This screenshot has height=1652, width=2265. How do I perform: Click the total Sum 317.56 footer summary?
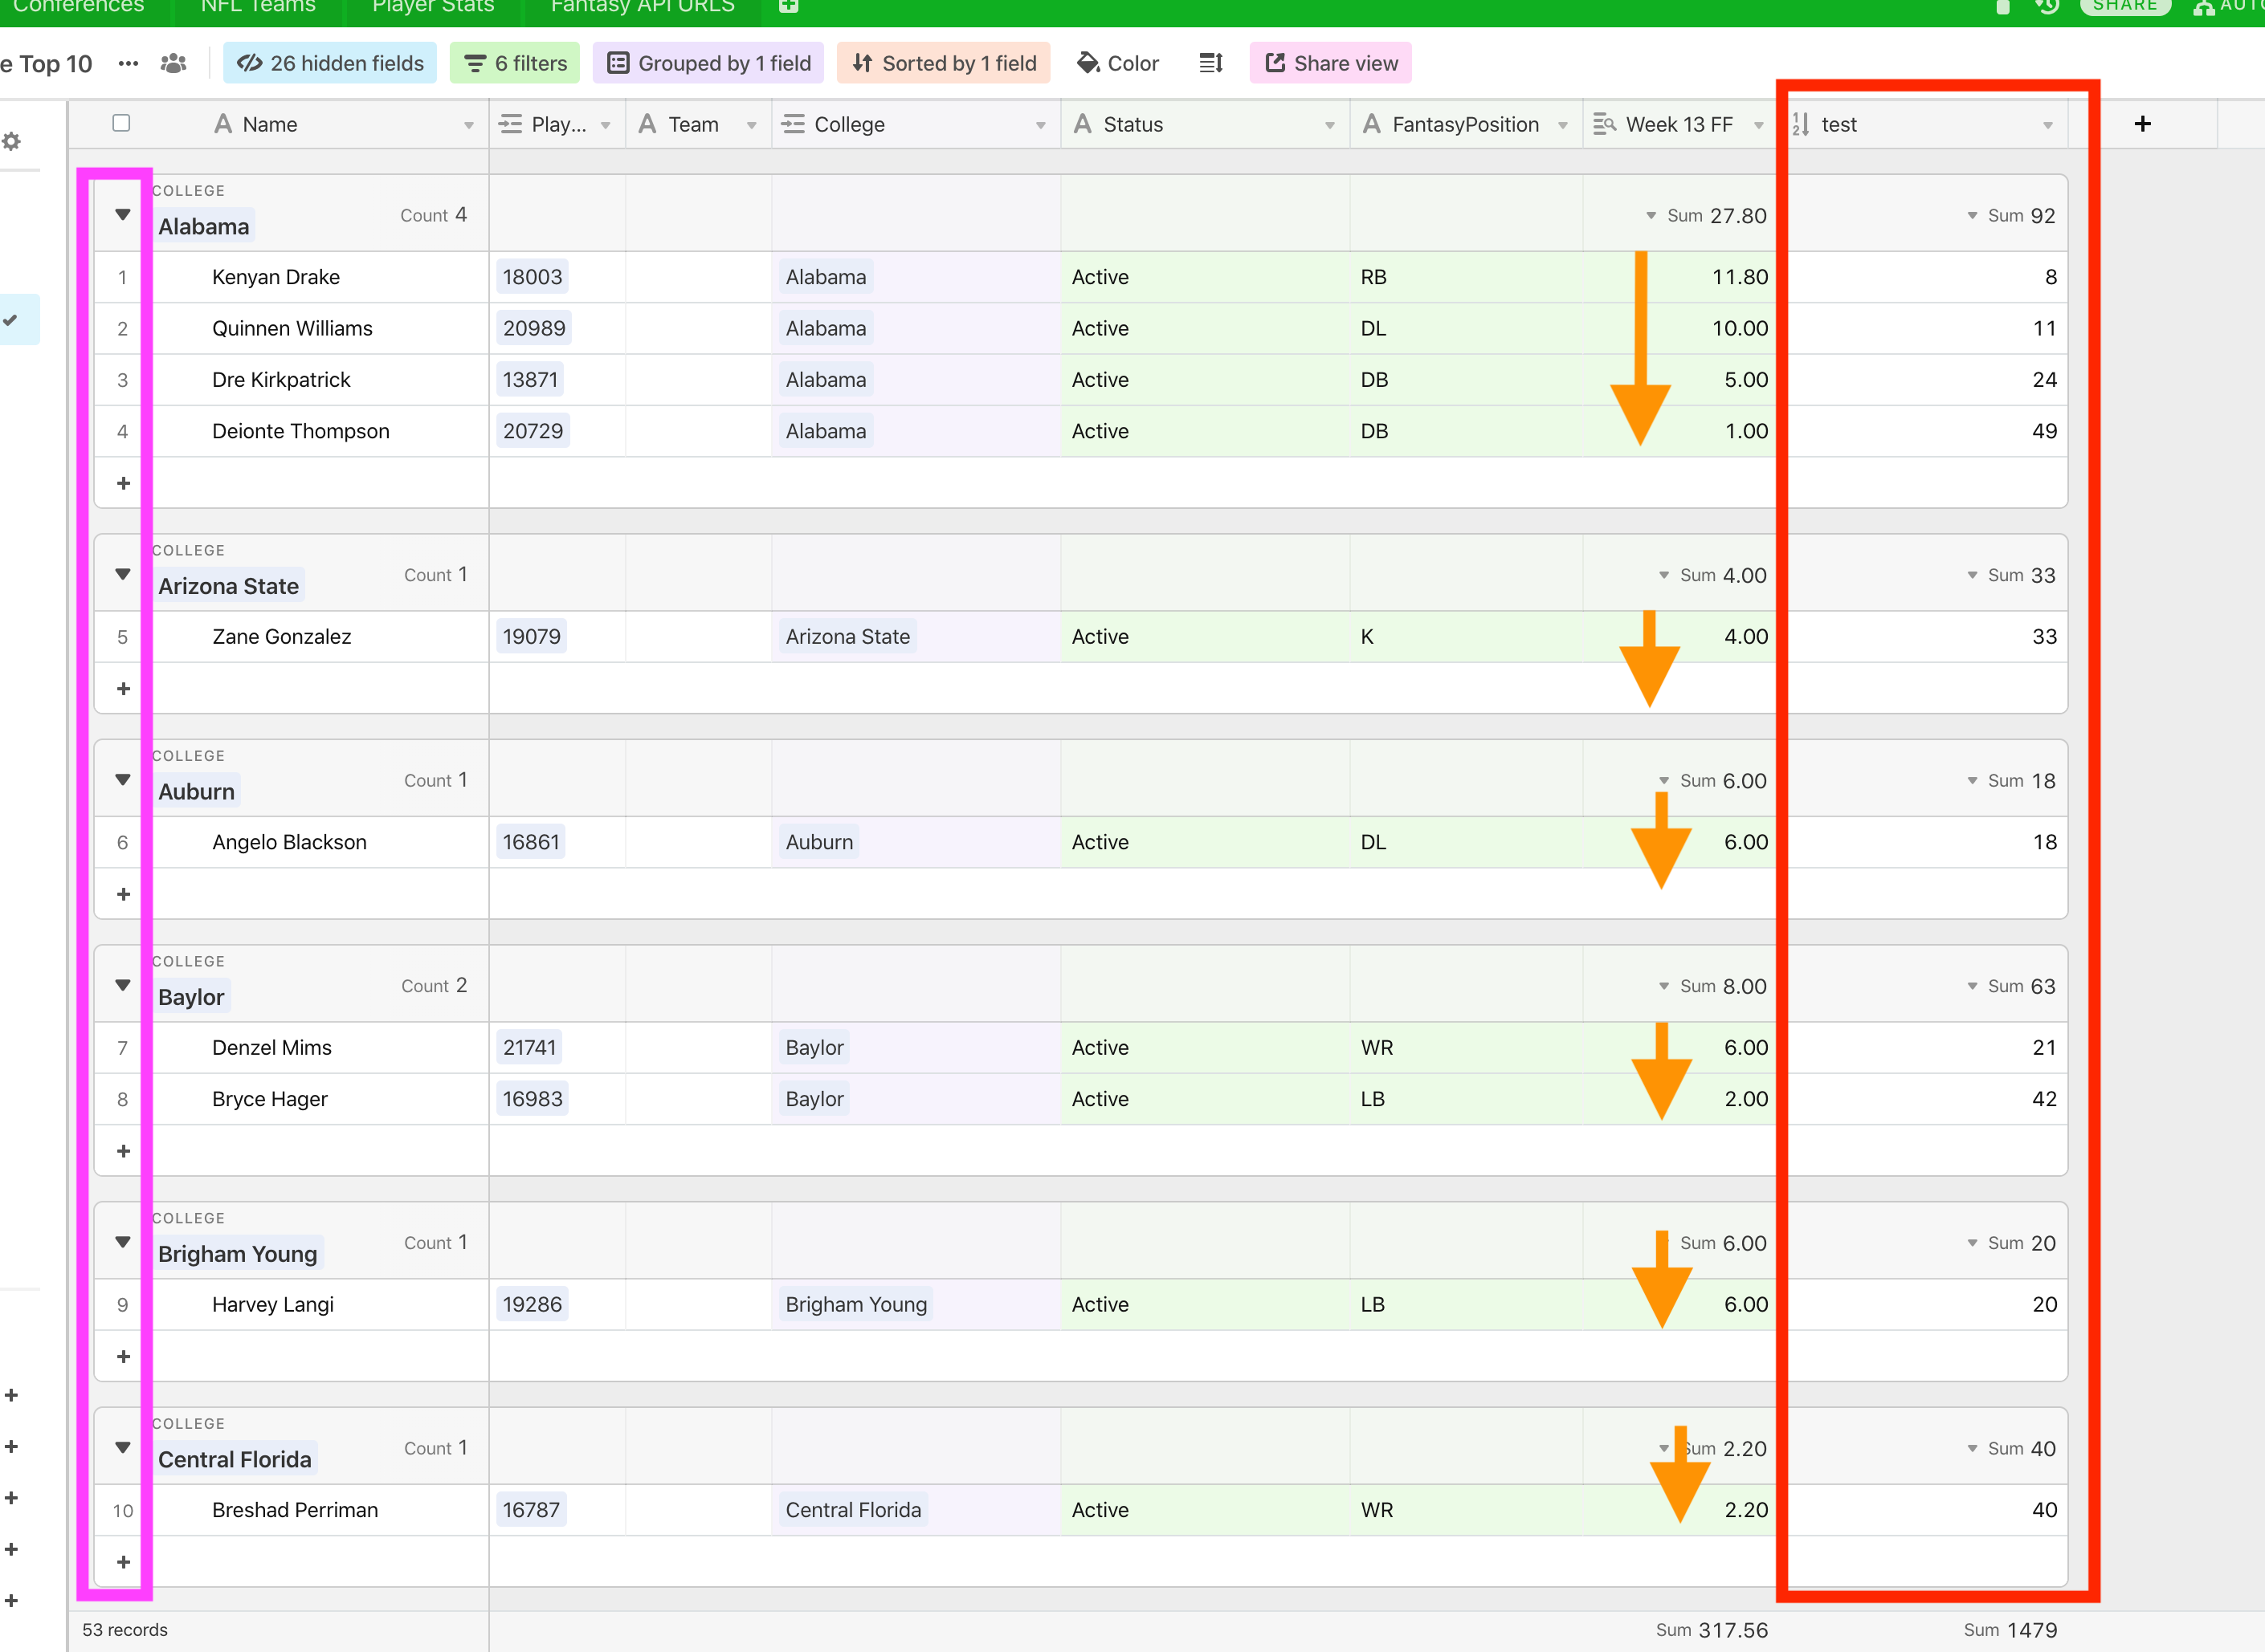click(x=1711, y=1630)
